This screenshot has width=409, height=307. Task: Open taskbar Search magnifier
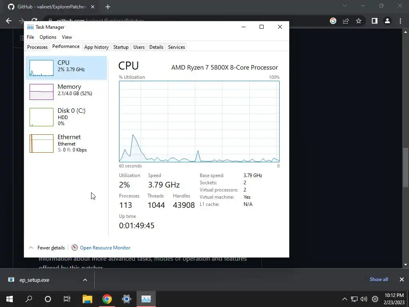point(29,299)
